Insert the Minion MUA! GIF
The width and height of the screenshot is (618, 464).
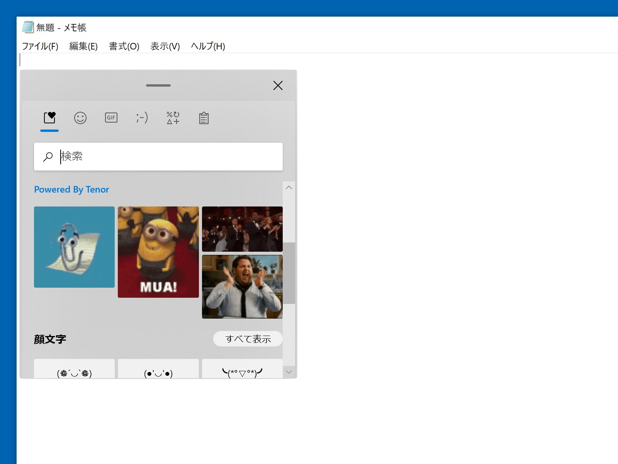[158, 252]
